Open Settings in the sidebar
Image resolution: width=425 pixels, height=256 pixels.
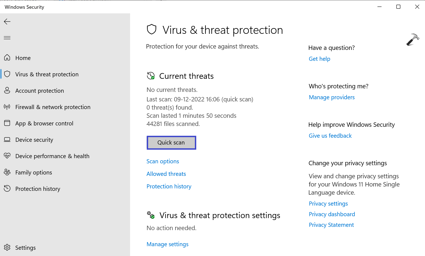(25, 248)
